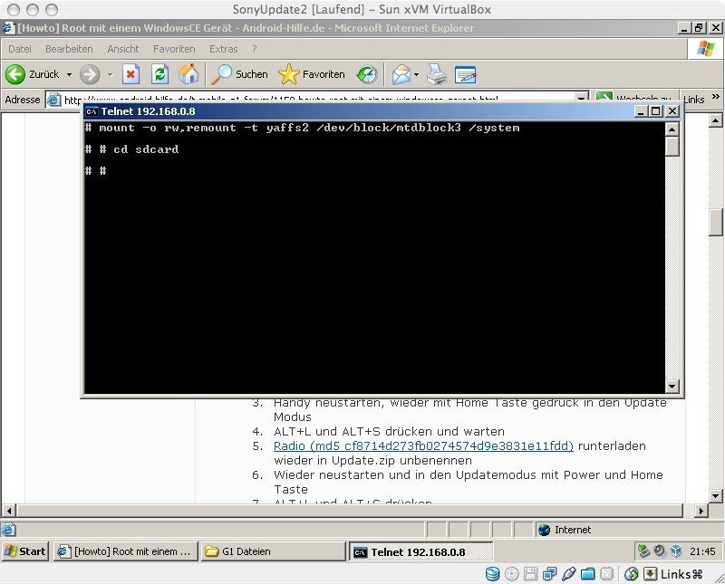725x584 pixels.
Task: Click the VirtualBox USB status icon
Action: [569, 574]
